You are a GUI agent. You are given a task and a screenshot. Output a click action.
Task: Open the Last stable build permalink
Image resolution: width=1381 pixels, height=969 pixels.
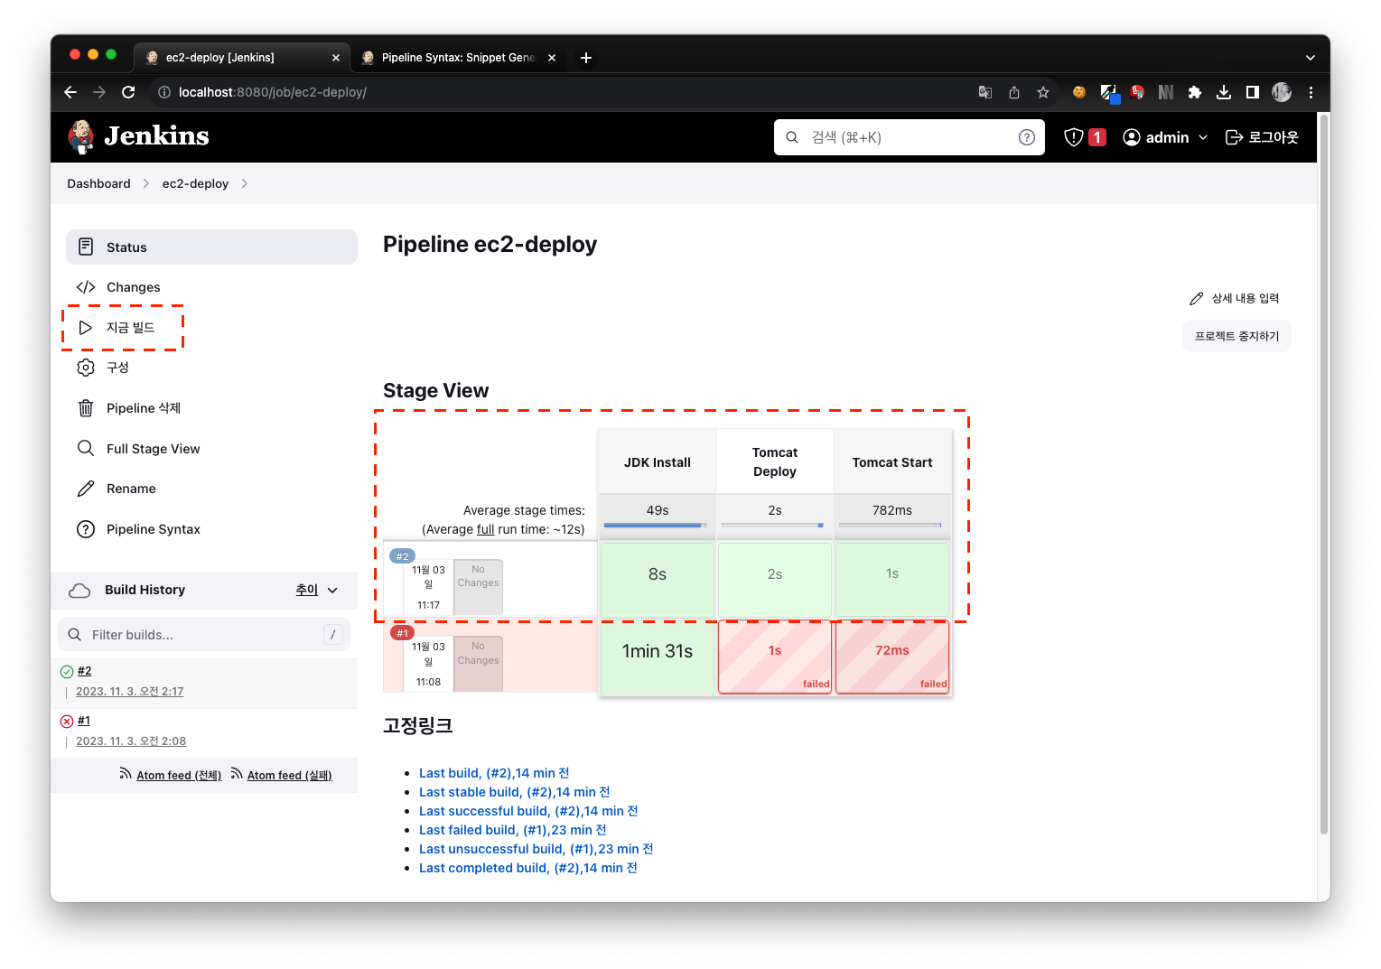click(x=515, y=792)
